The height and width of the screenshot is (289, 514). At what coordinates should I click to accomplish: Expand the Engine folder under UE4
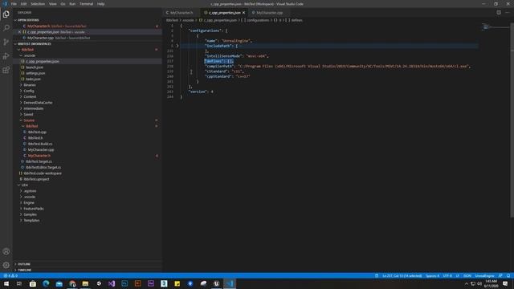click(x=29, y=202)
